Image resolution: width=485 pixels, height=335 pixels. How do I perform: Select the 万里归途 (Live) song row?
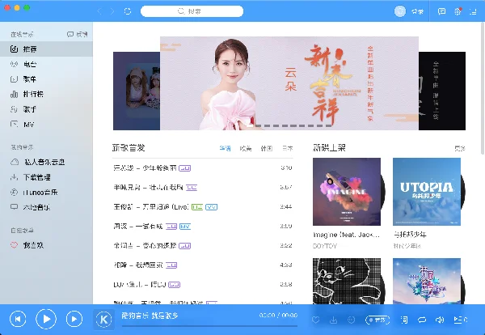click(203, 207)
